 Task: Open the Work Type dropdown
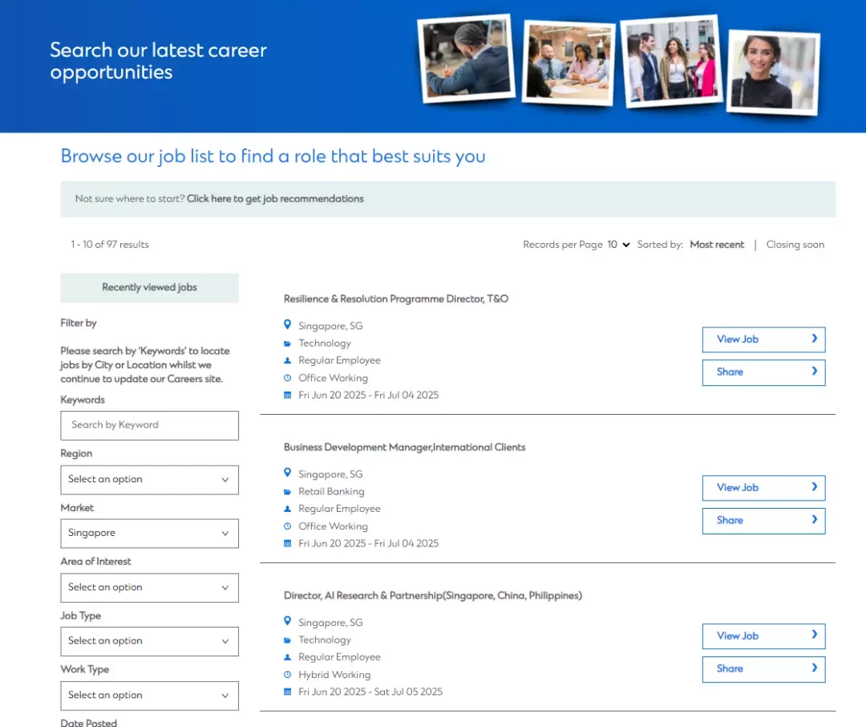pyautogui.click(x=150, y=696)
